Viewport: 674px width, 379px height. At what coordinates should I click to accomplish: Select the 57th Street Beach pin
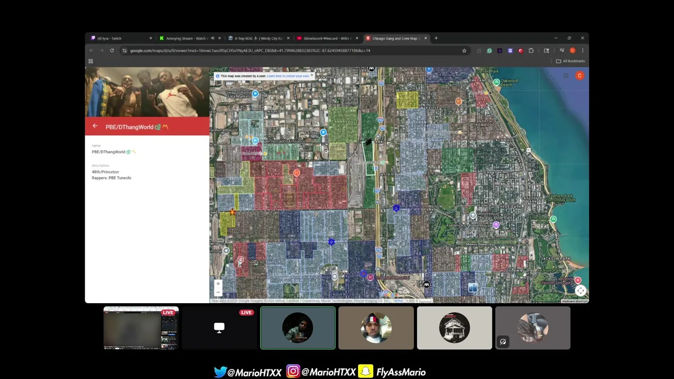pyautogui.click(x=553, y=219)
